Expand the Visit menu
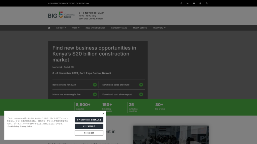The height and width of the screenshot is (144, 257). coord(76,28)
